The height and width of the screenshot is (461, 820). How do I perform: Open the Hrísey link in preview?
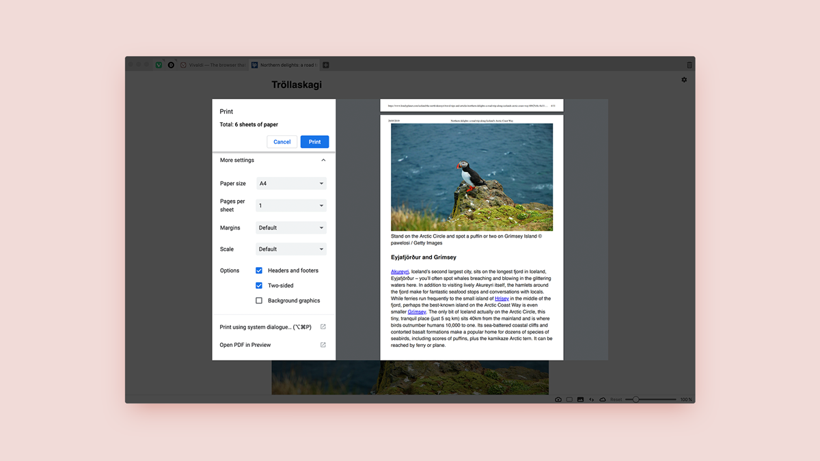point(502,298)
